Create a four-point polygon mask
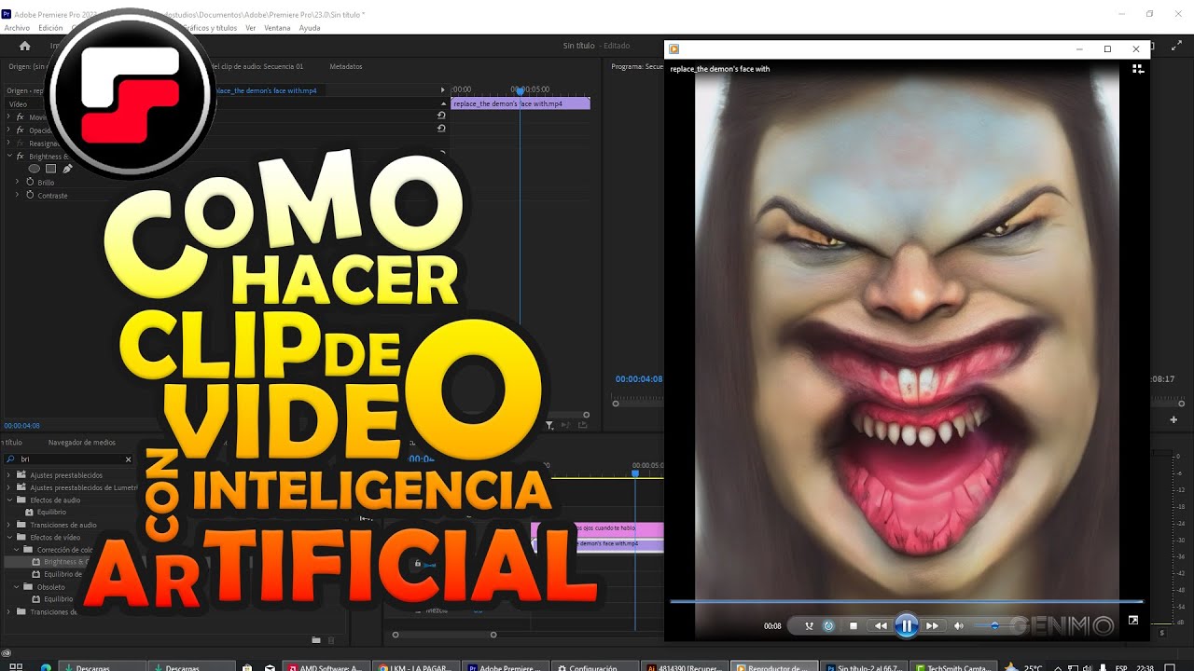Viewport: 1194px width, 671px height. [51, 169]
